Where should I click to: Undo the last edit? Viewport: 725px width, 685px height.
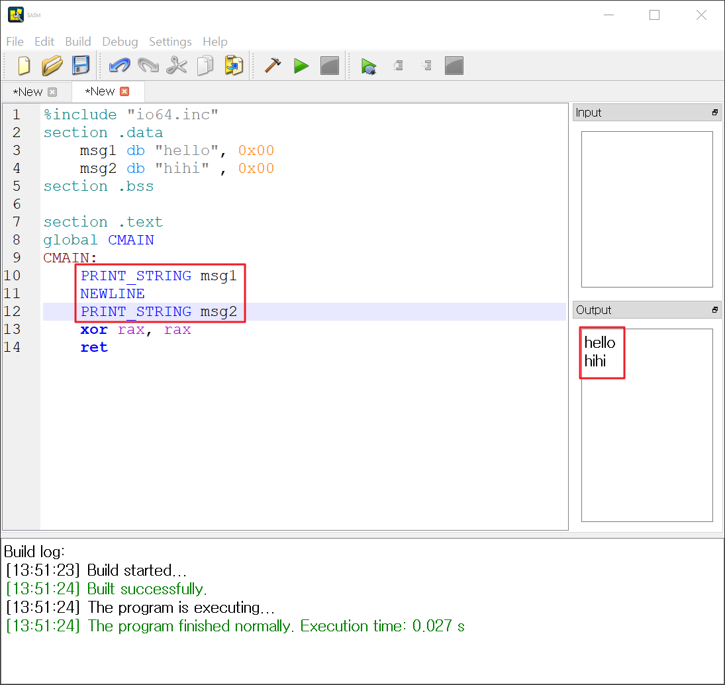pos(119,66)
